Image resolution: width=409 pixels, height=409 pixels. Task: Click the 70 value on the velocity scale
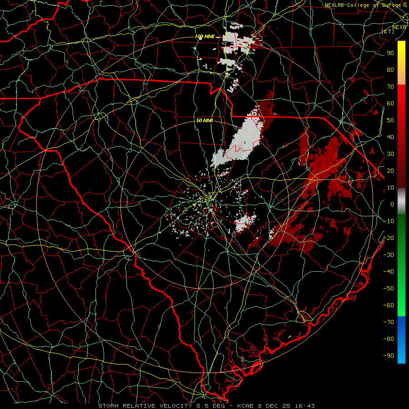pyautogui.click(x=390, y=87)
